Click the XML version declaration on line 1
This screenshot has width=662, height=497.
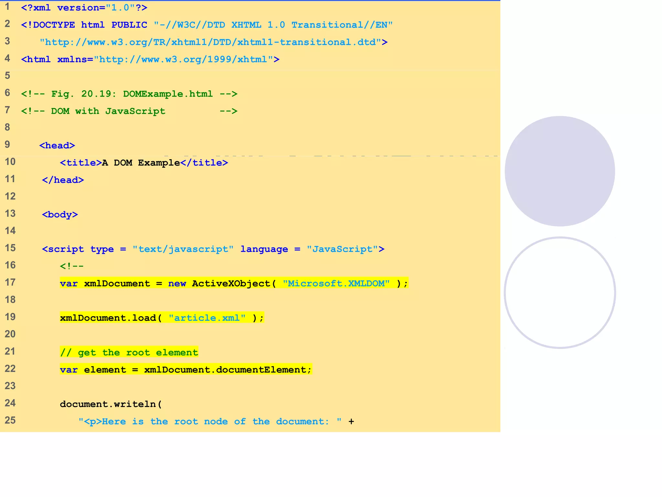[x=84, y=7]
